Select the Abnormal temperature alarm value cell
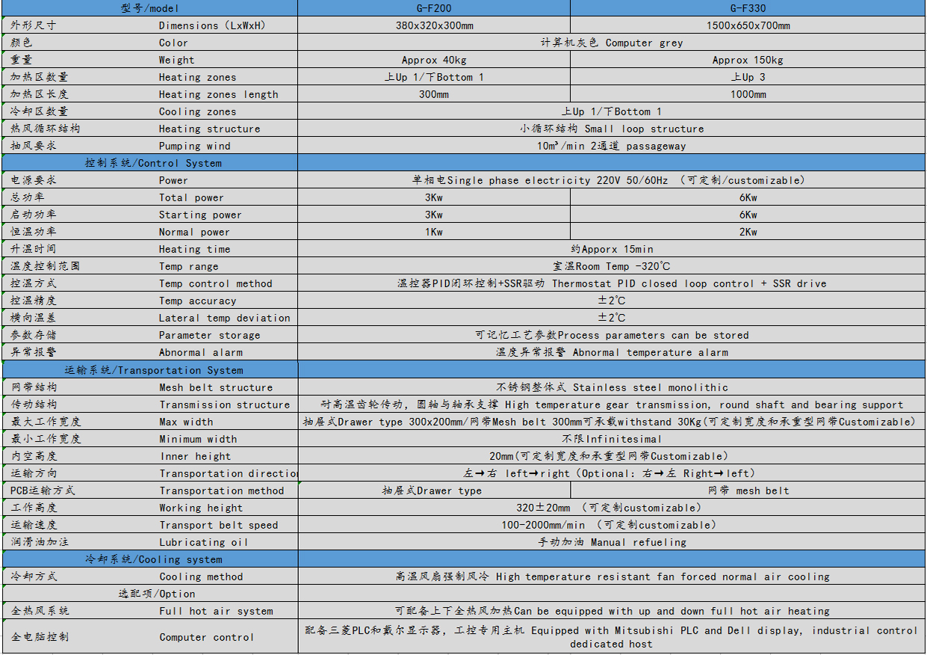This screenshot has height=655, width=927. click(x=611, y=352)
